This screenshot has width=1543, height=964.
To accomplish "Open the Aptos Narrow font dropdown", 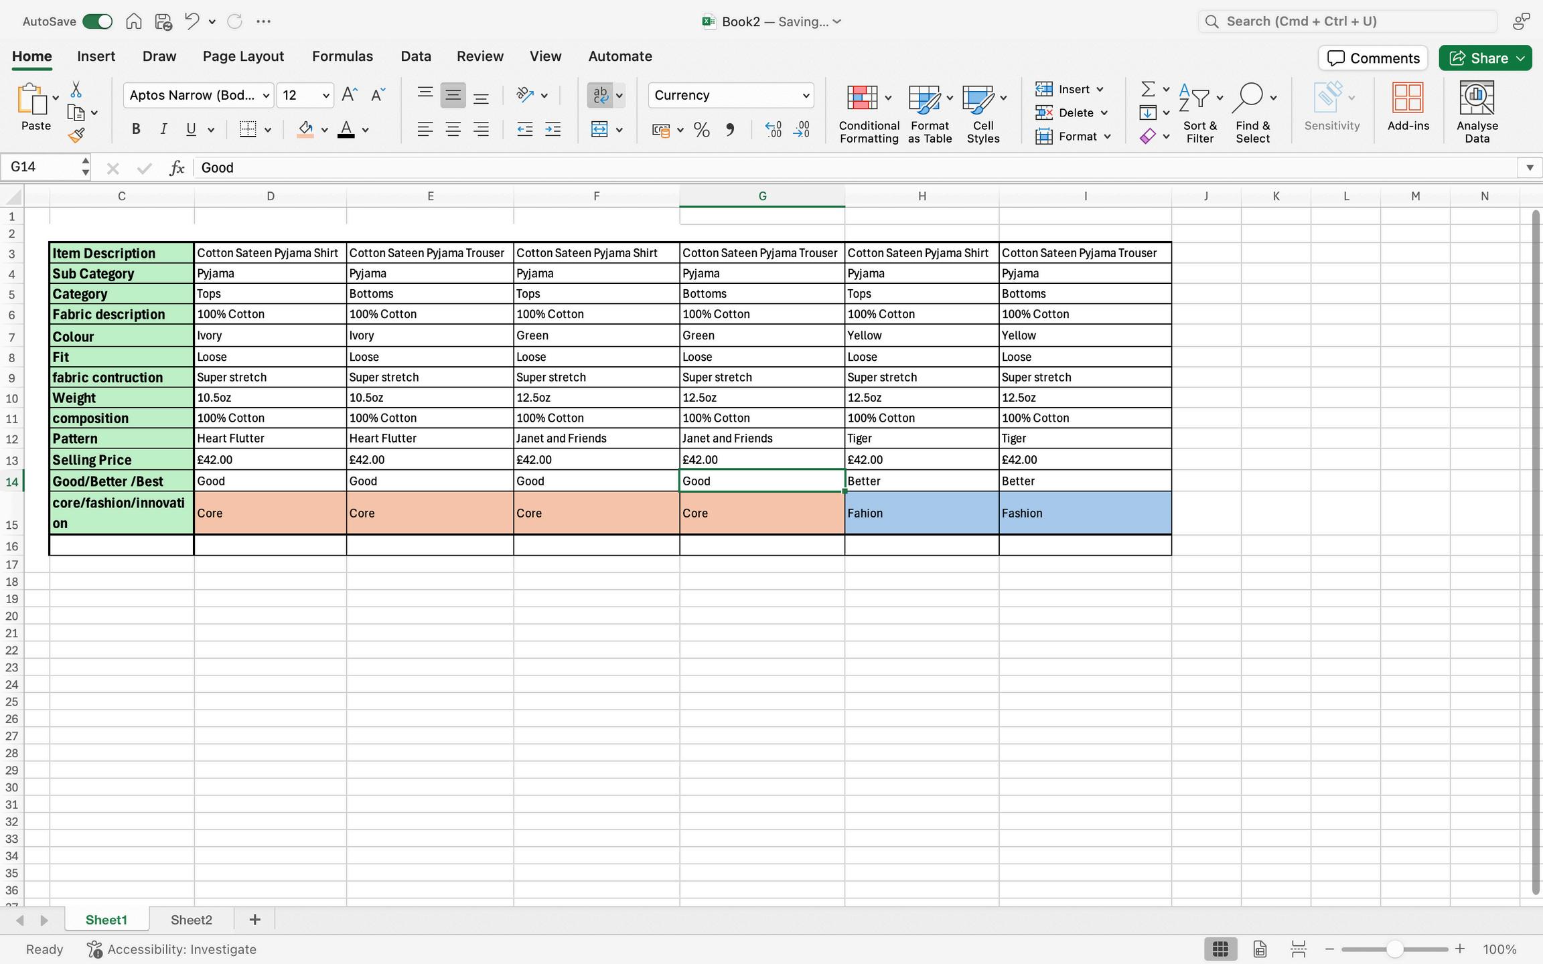I will click(266, 96).
